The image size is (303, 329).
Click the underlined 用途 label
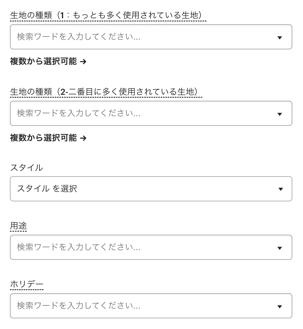[x=18, y=226]
